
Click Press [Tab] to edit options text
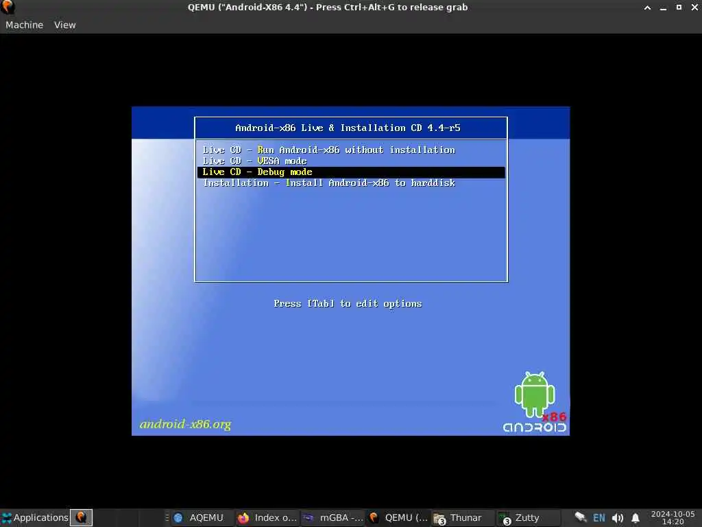348,304
